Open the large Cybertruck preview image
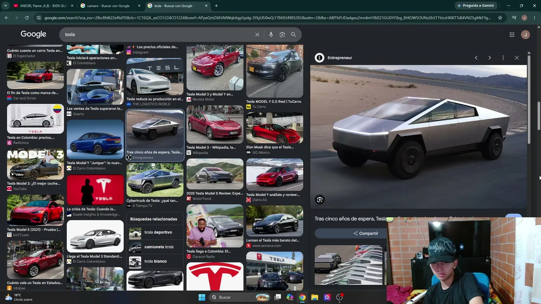The width and height of the screenshot is (541, 304). point(418,137)
